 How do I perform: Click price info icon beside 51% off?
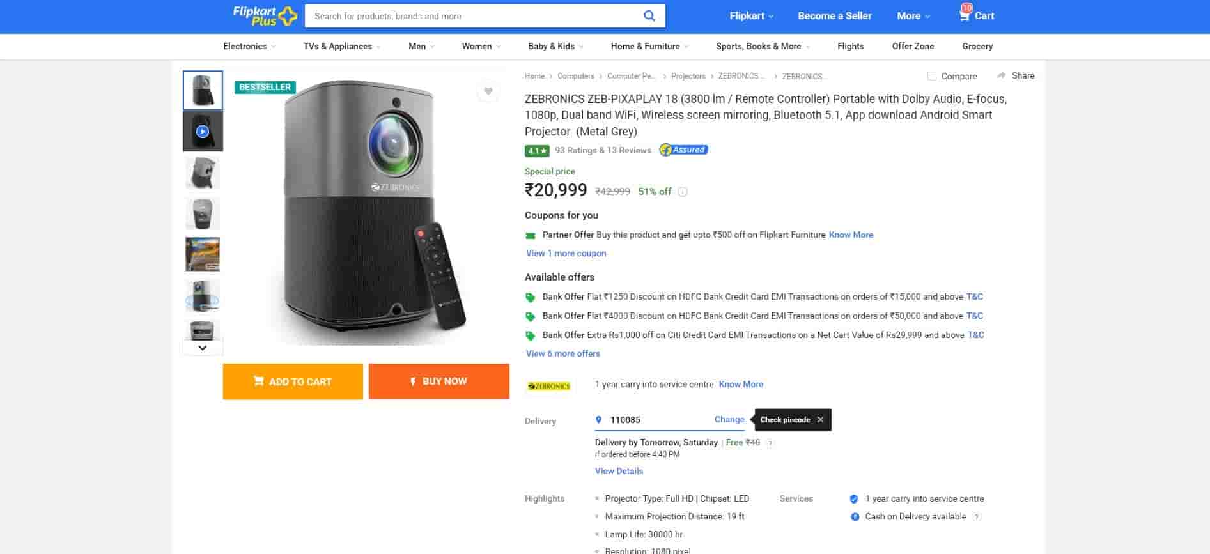pos(683,192)
